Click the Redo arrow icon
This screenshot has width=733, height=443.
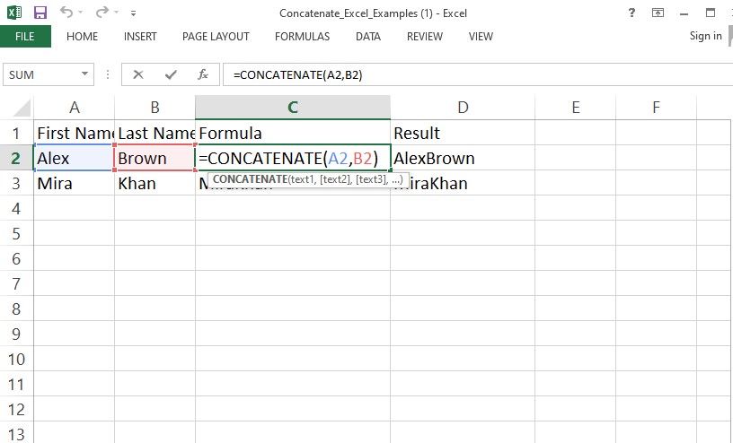103,13
